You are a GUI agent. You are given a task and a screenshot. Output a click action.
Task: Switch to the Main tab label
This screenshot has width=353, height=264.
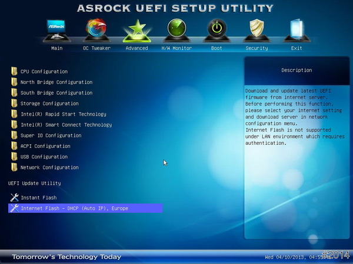click(x=56, y=48)
